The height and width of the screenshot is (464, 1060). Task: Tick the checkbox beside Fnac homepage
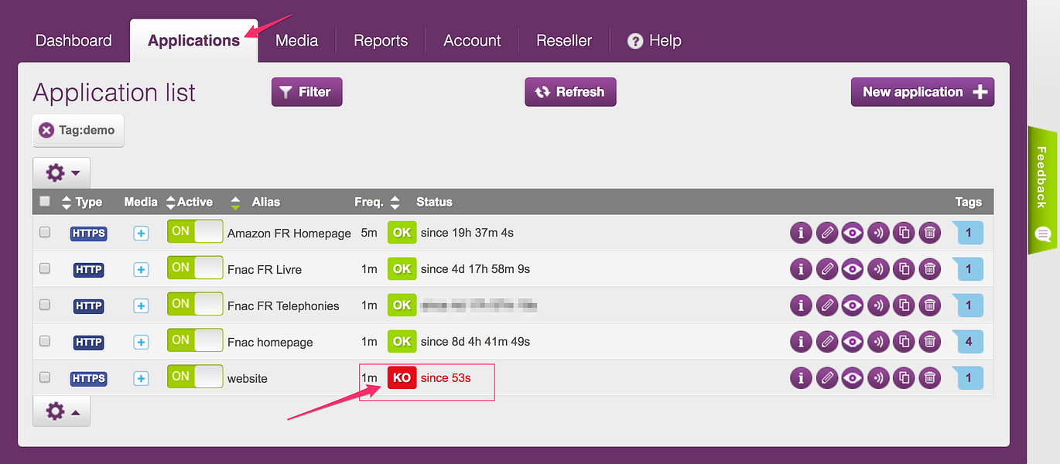[x=44, y=341]
